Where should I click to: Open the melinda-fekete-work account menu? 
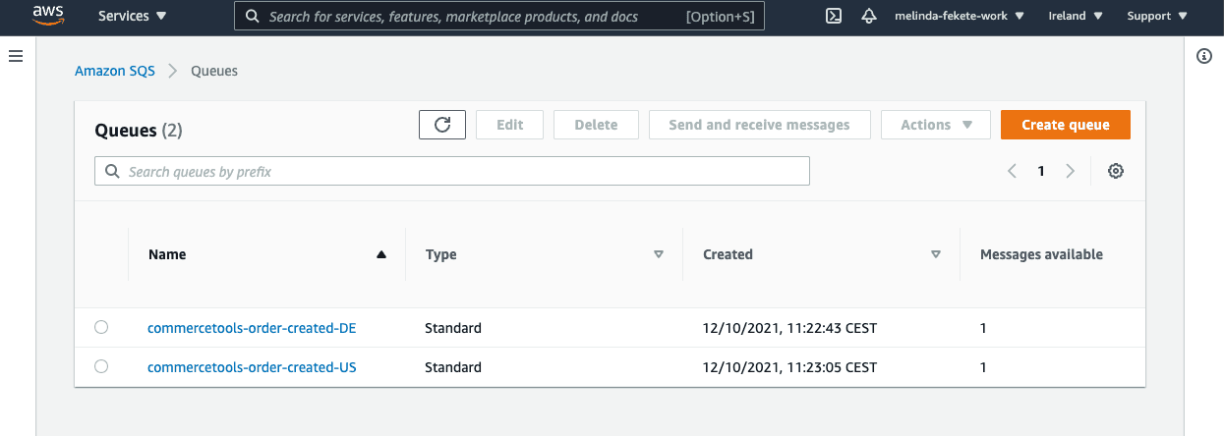960,16
